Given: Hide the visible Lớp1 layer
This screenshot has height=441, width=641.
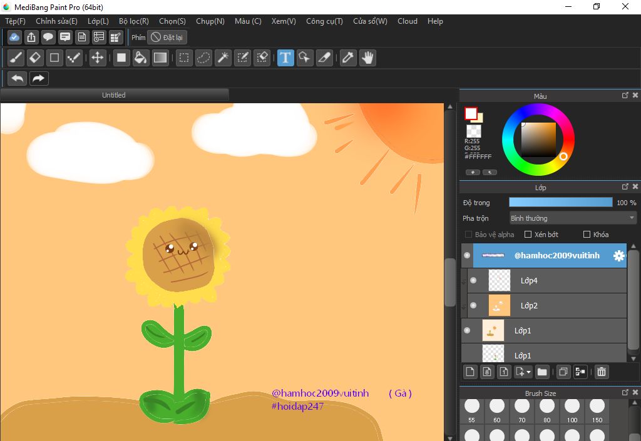Looking at the screenshot, I should pos(467,330).
